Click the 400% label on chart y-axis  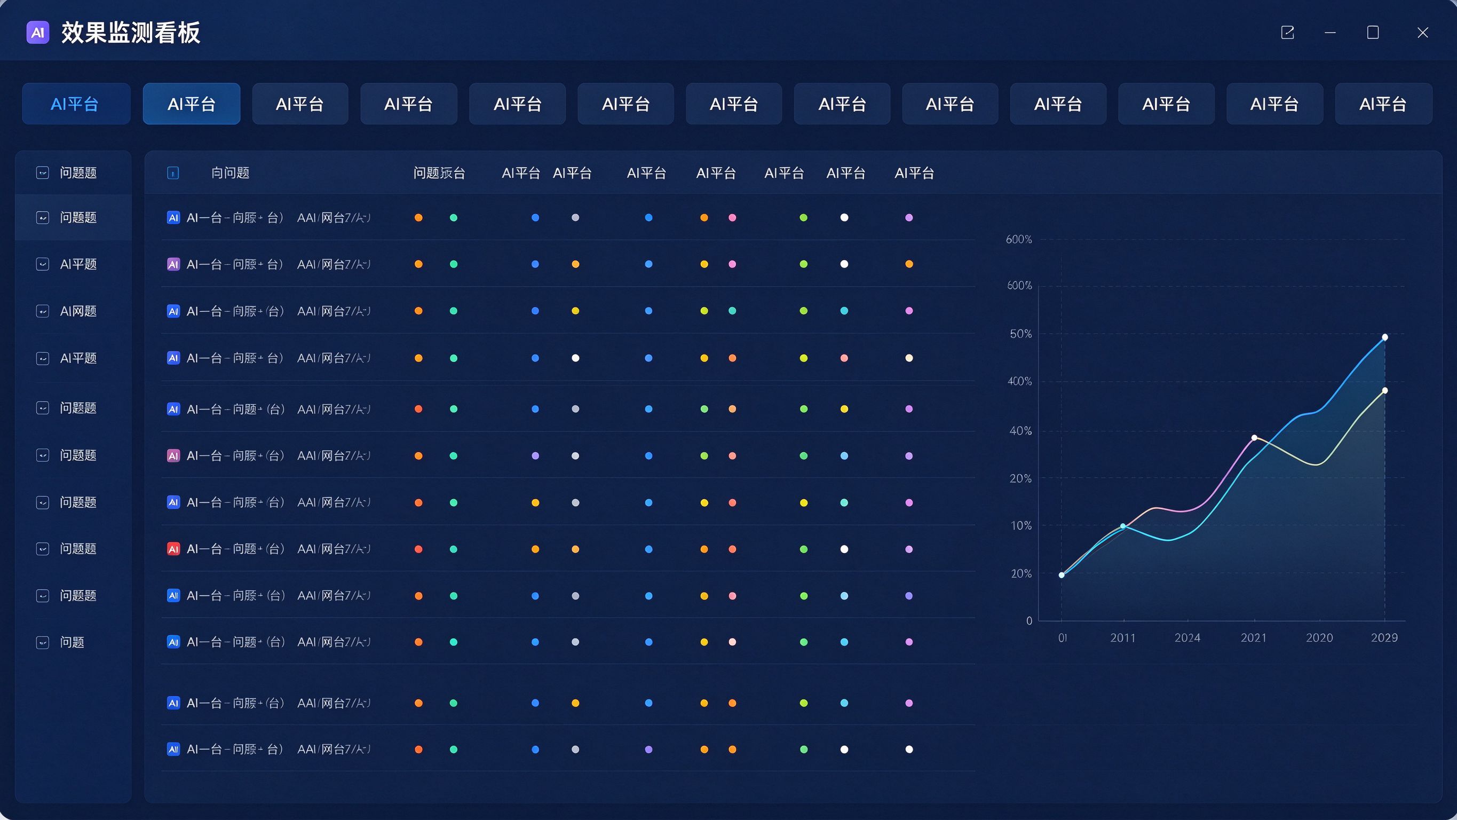tap(1020, 381)
